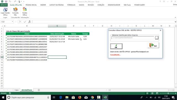Switch to the PÁGINA INICIAL tab
The width and height of the screenshot is (177, 100).
coord(31,5)
